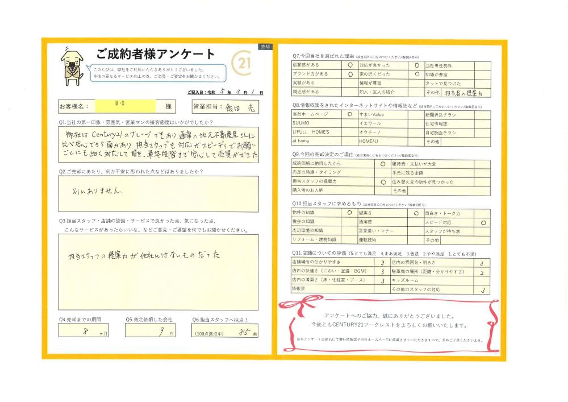The height and width of the screenshot is (402, 568).
Task: Toggle the Q9 circle for 担当スタッフの提案力
Action: click(383, 182)
